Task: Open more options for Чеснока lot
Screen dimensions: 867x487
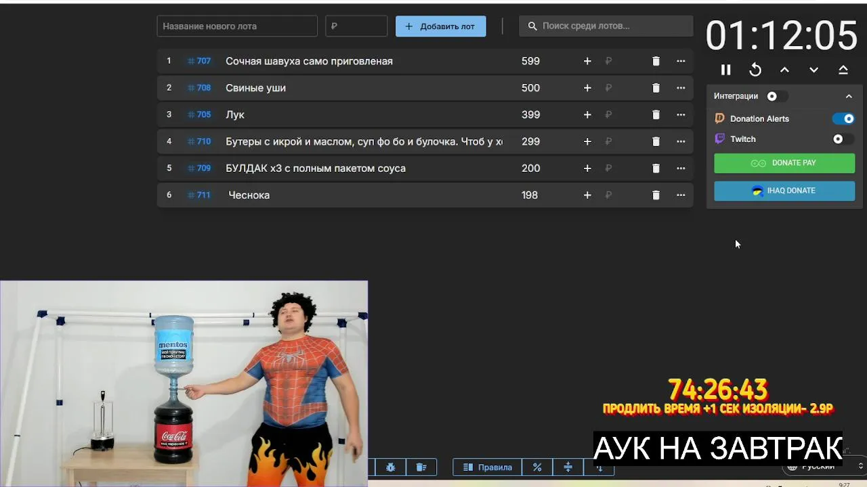Action: 681,195
